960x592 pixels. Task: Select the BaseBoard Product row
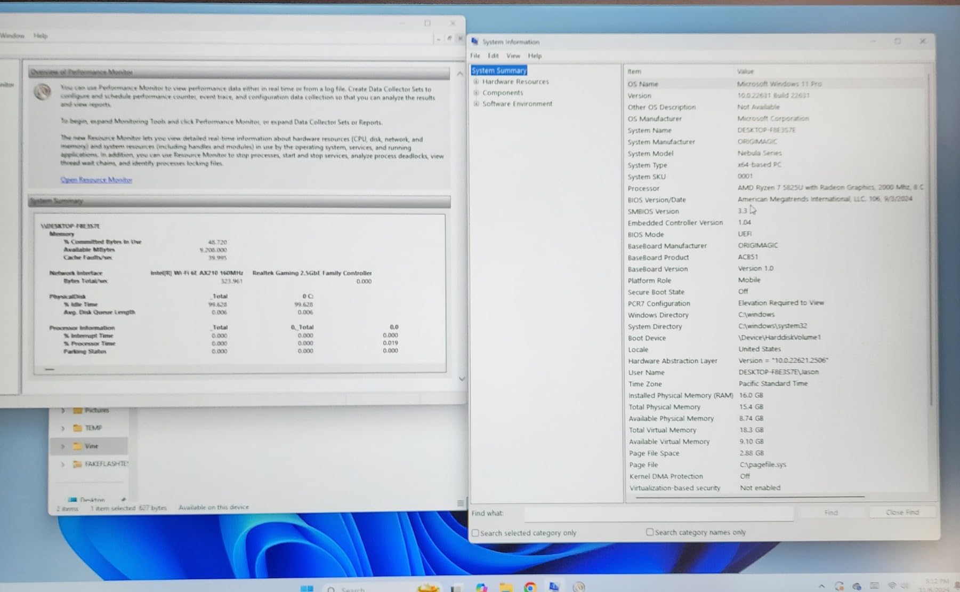[776, 257]
